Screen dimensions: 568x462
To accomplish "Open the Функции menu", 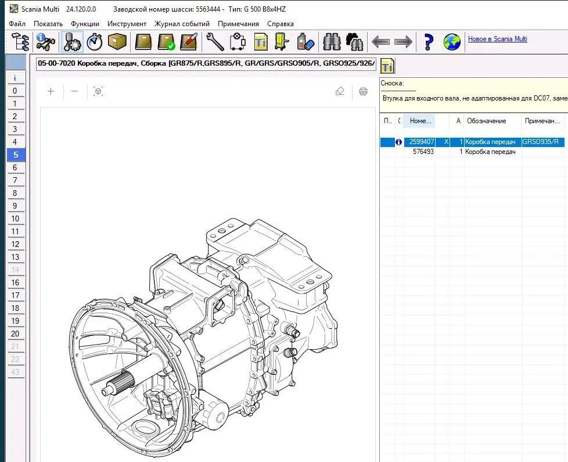I will tap(85, 24).
